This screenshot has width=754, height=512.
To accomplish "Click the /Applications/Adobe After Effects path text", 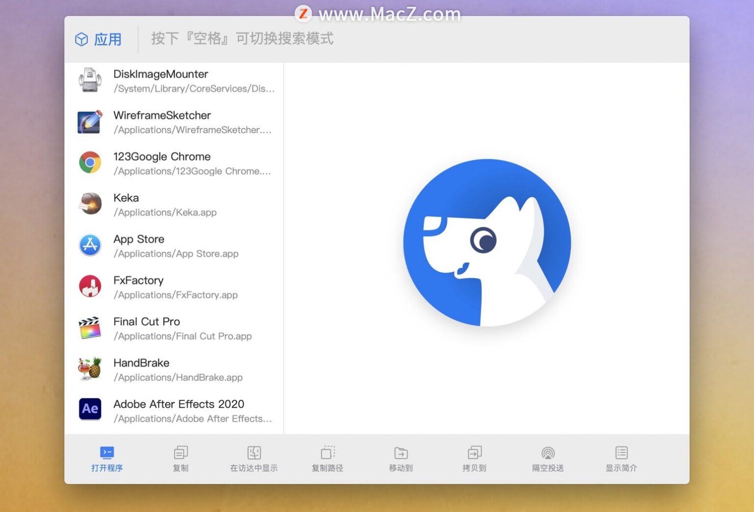I will [x=193, y=419].
